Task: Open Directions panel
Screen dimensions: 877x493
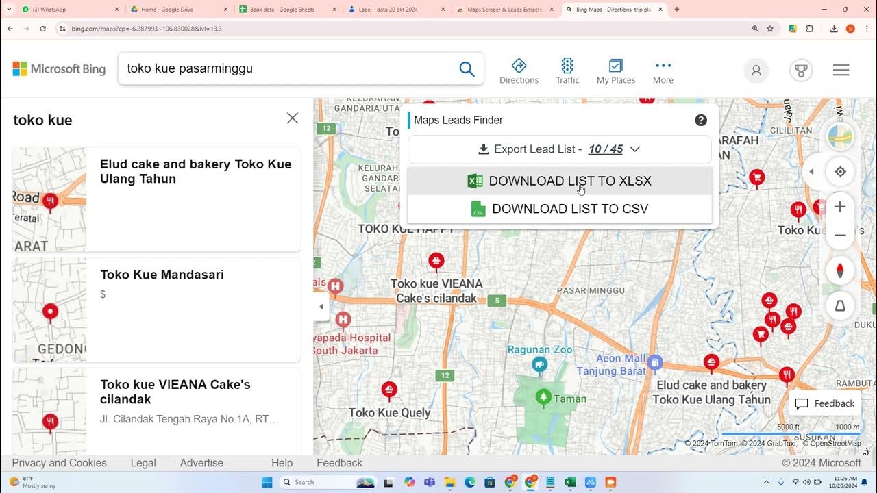Action: click(x=519, y=71)
